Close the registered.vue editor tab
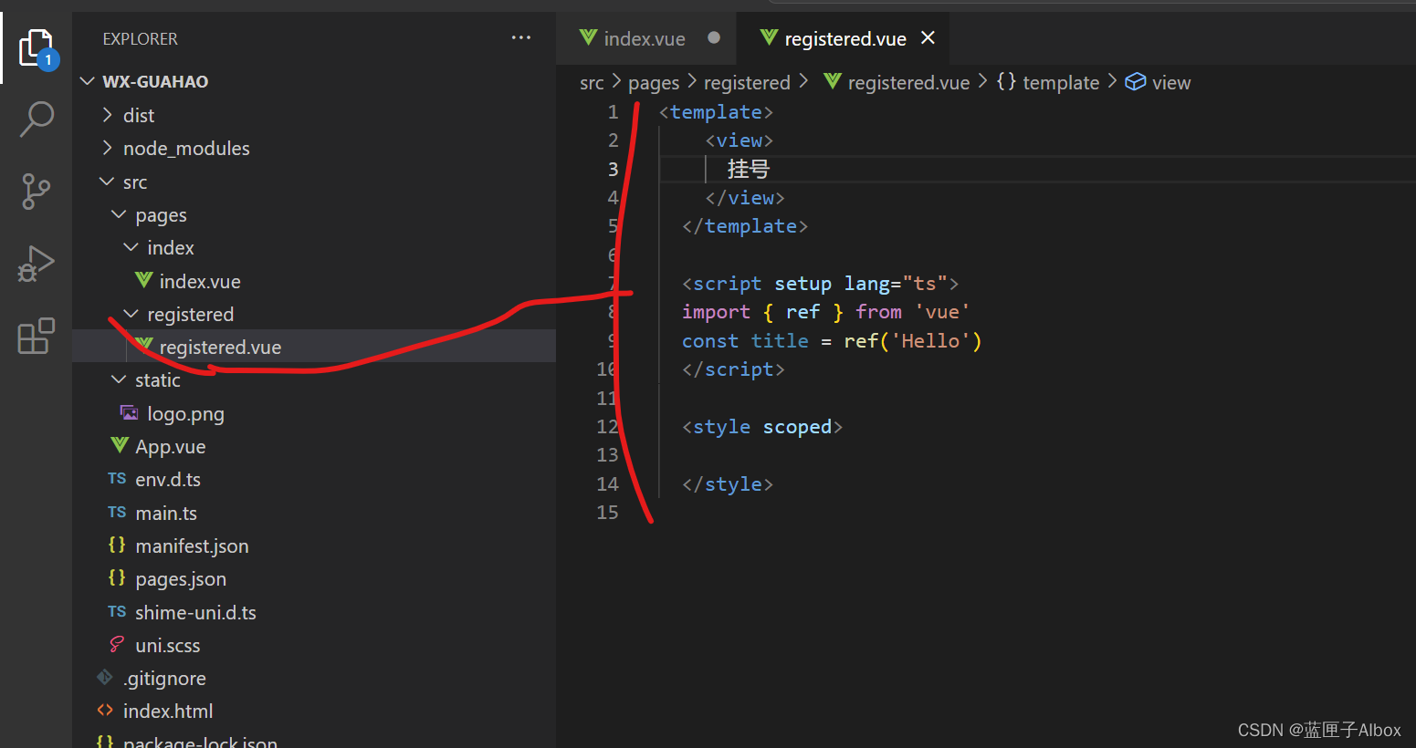The height and width of the screenshot is (748, 1416). [x=928, y=37]
